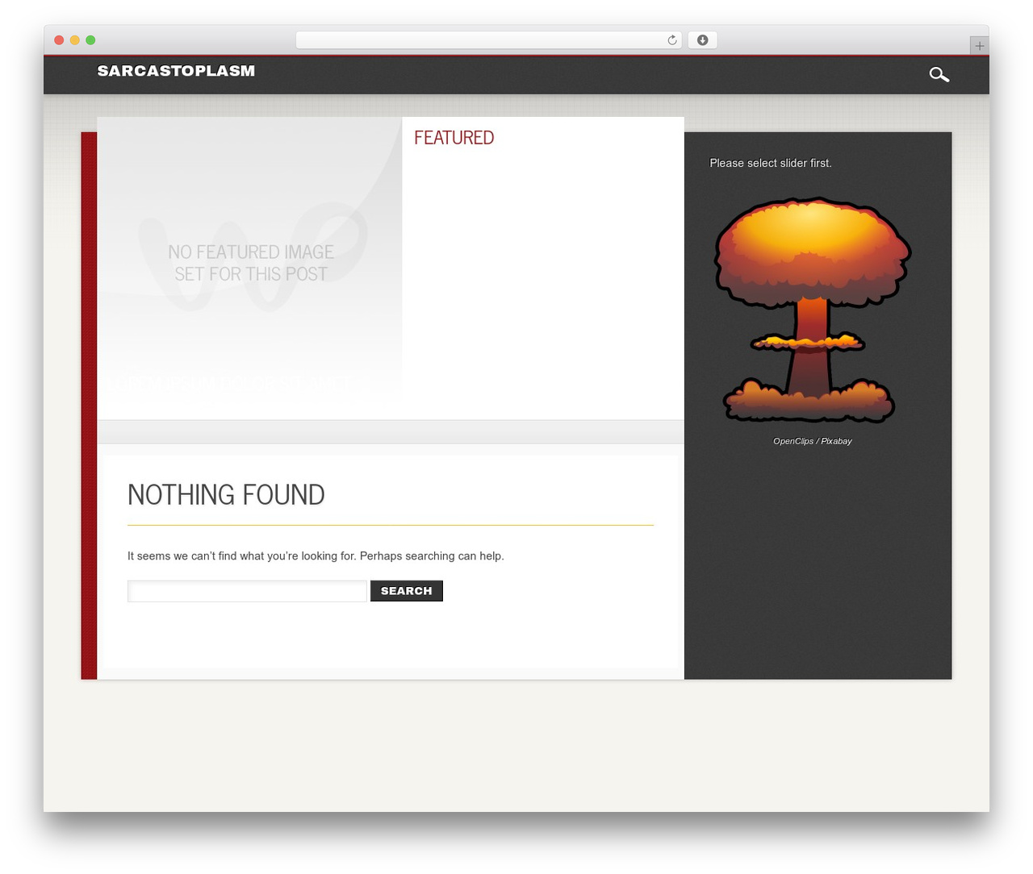Open the browser downloads button

pos(702,40)
